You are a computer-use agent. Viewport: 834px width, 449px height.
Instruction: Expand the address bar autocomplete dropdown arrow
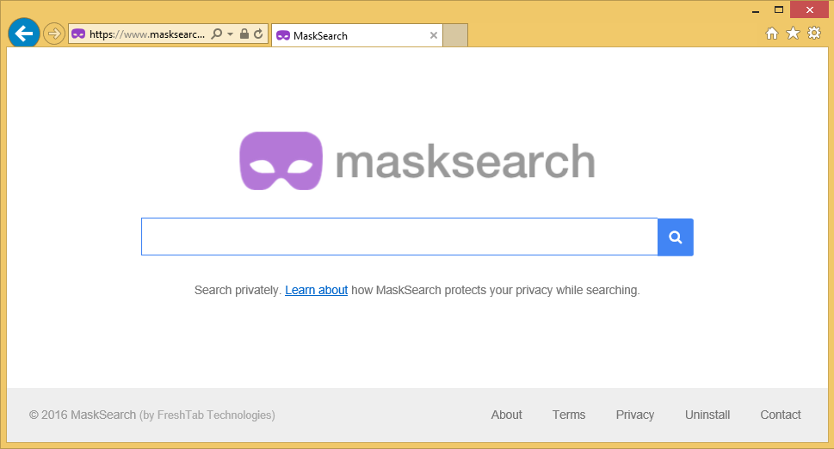(x=231, y=34)
